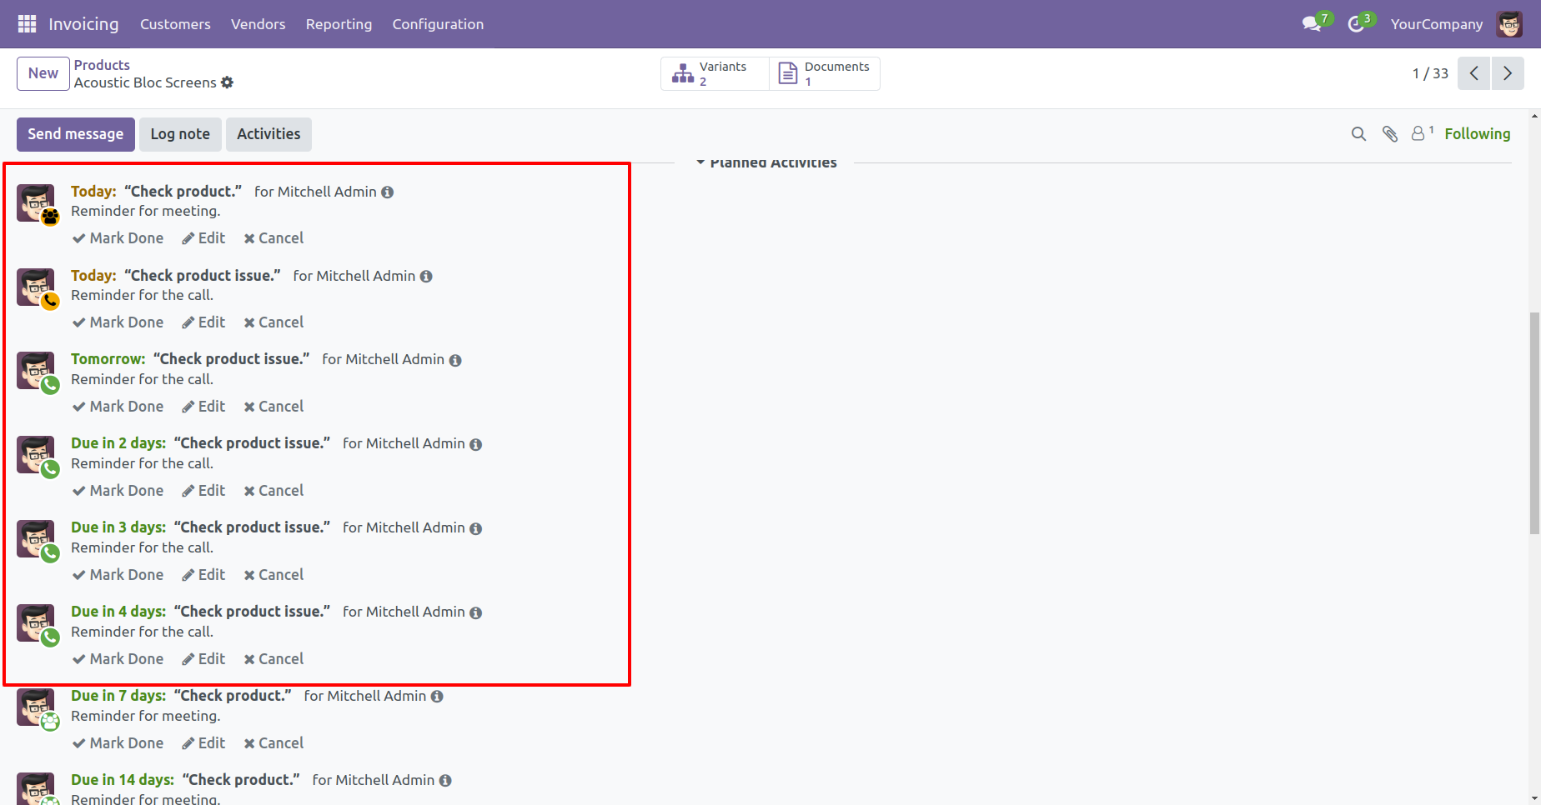Mark Done the Today "Check product." activity
This screenshot has height=805, width=1541.
pos(118,238)
